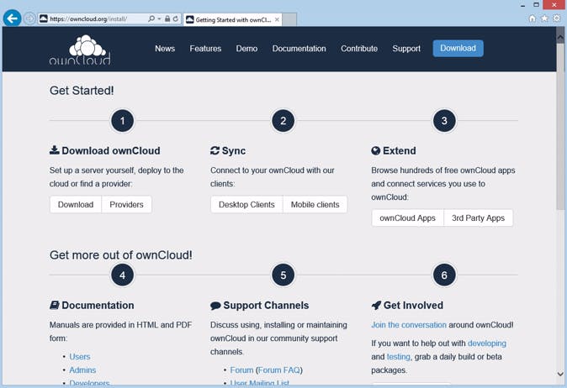Viewport: 567px width, 388px height.
Task: Click the search magnifier icon in address bar
Action: (151, 18)
